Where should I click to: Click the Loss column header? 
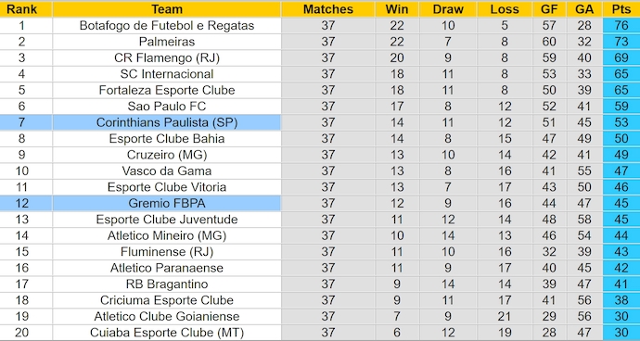click(x=505, y=9)
